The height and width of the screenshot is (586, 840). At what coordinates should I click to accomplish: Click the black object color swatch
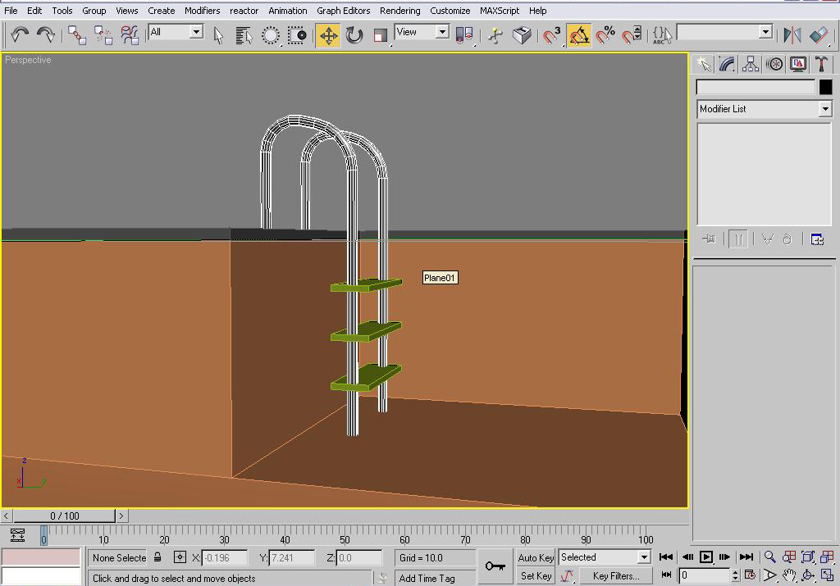tap(825, 88)
